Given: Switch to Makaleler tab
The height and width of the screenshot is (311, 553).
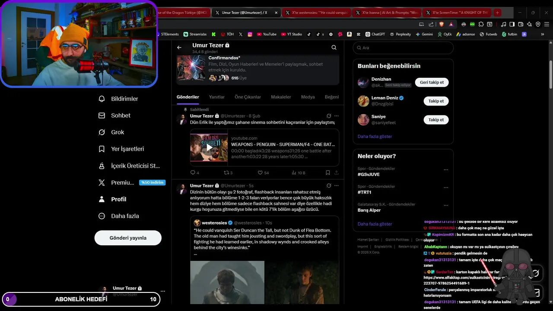Looking at the screenshot, I should pos(281,97).
